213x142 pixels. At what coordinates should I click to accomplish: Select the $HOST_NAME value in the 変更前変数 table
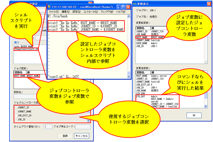157,37
